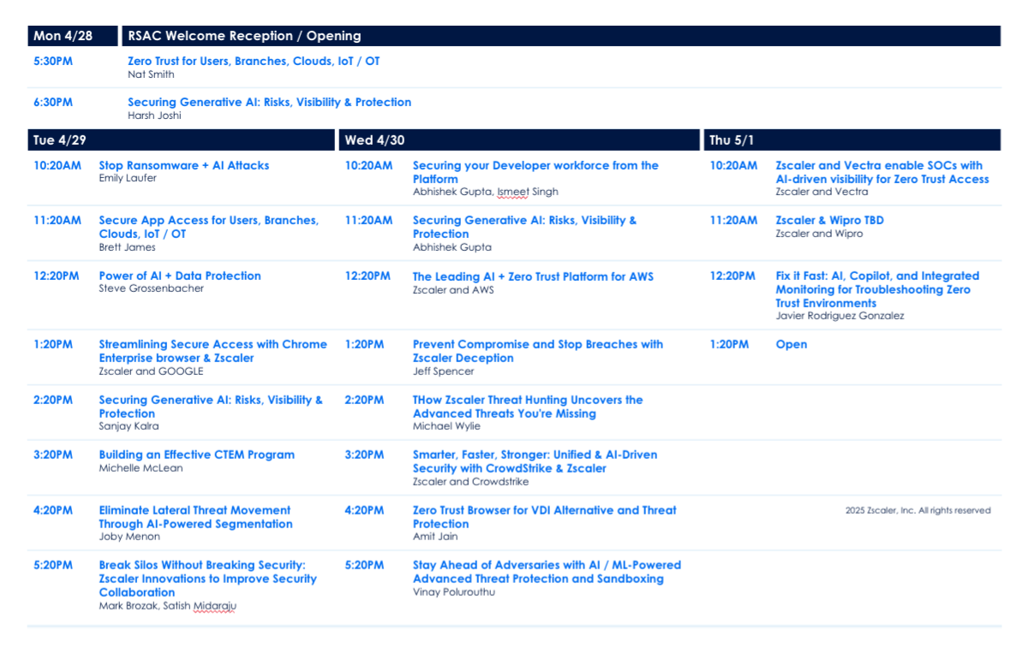Click the Zscaler and AWS presenter line
The width and height of the screenshot is (1029, 654).
tap(453, 289)
